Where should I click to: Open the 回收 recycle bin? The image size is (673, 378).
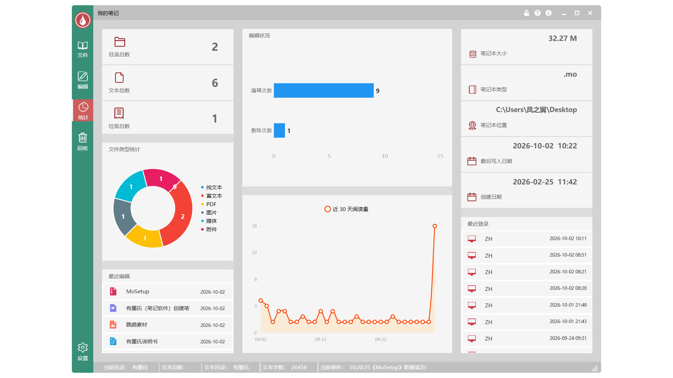pos(83,142)
